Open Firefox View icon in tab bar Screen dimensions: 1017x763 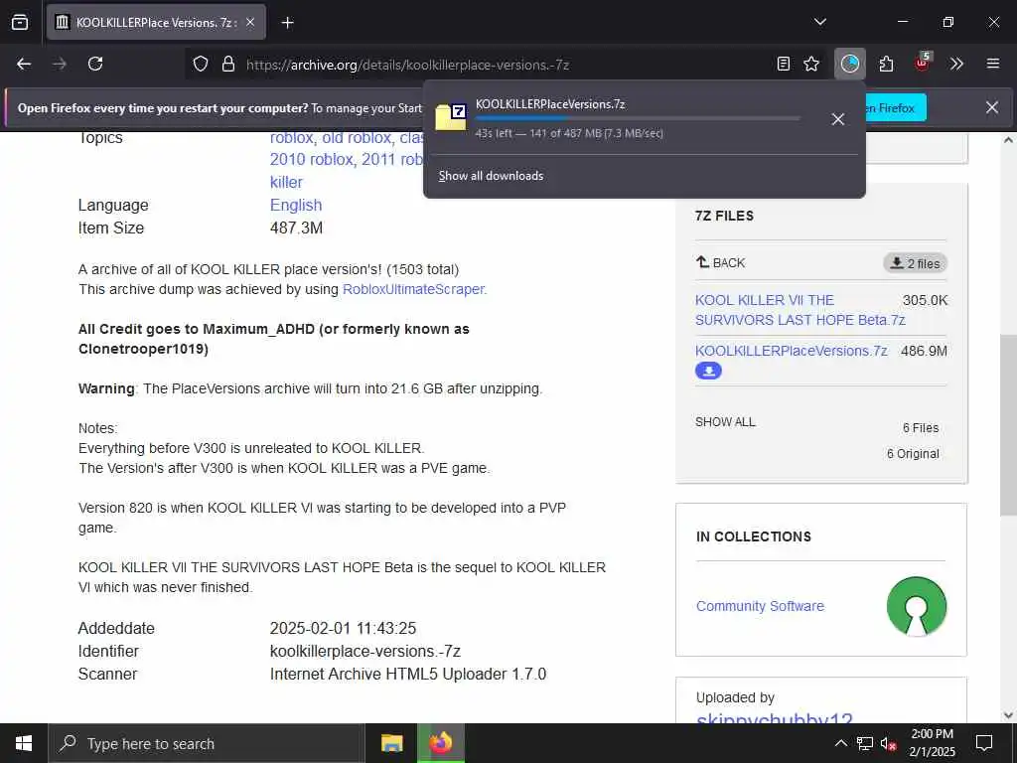[x=20, y=22]
